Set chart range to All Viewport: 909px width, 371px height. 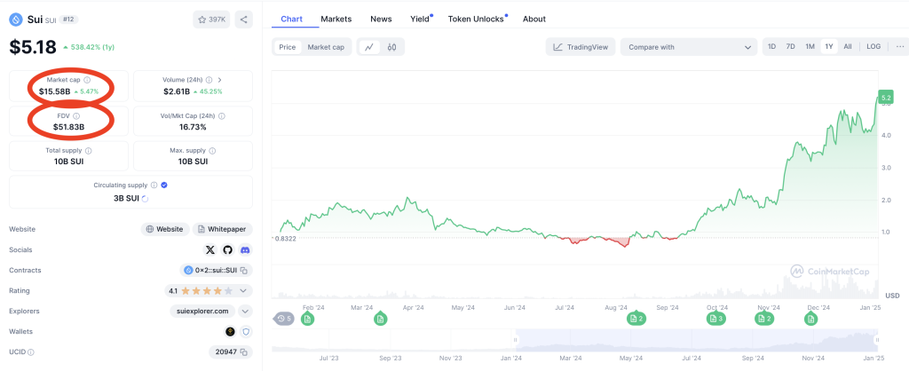pyautogui.click(x=848, y=46)
